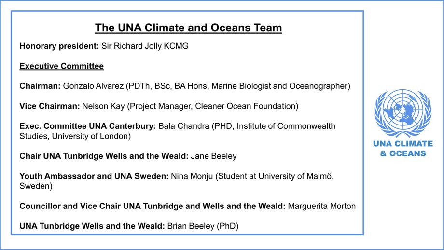Viewport: 444px width, 250px height.
Task: Click 'Chair UNA Tunbridge Wells and the Weald:' label
Action: pyautogui.click(x=104, y=156)
